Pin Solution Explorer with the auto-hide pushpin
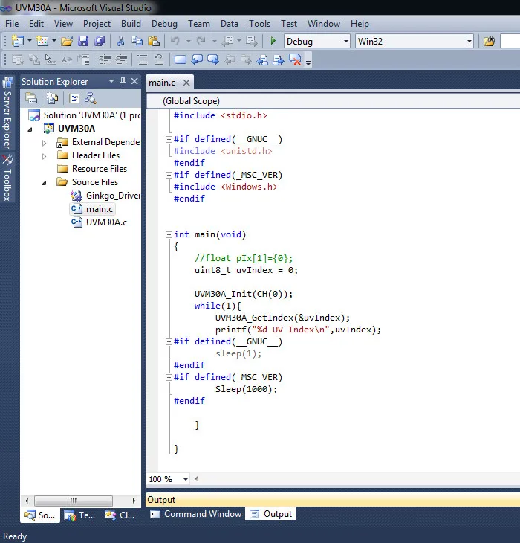 (123, 81)
